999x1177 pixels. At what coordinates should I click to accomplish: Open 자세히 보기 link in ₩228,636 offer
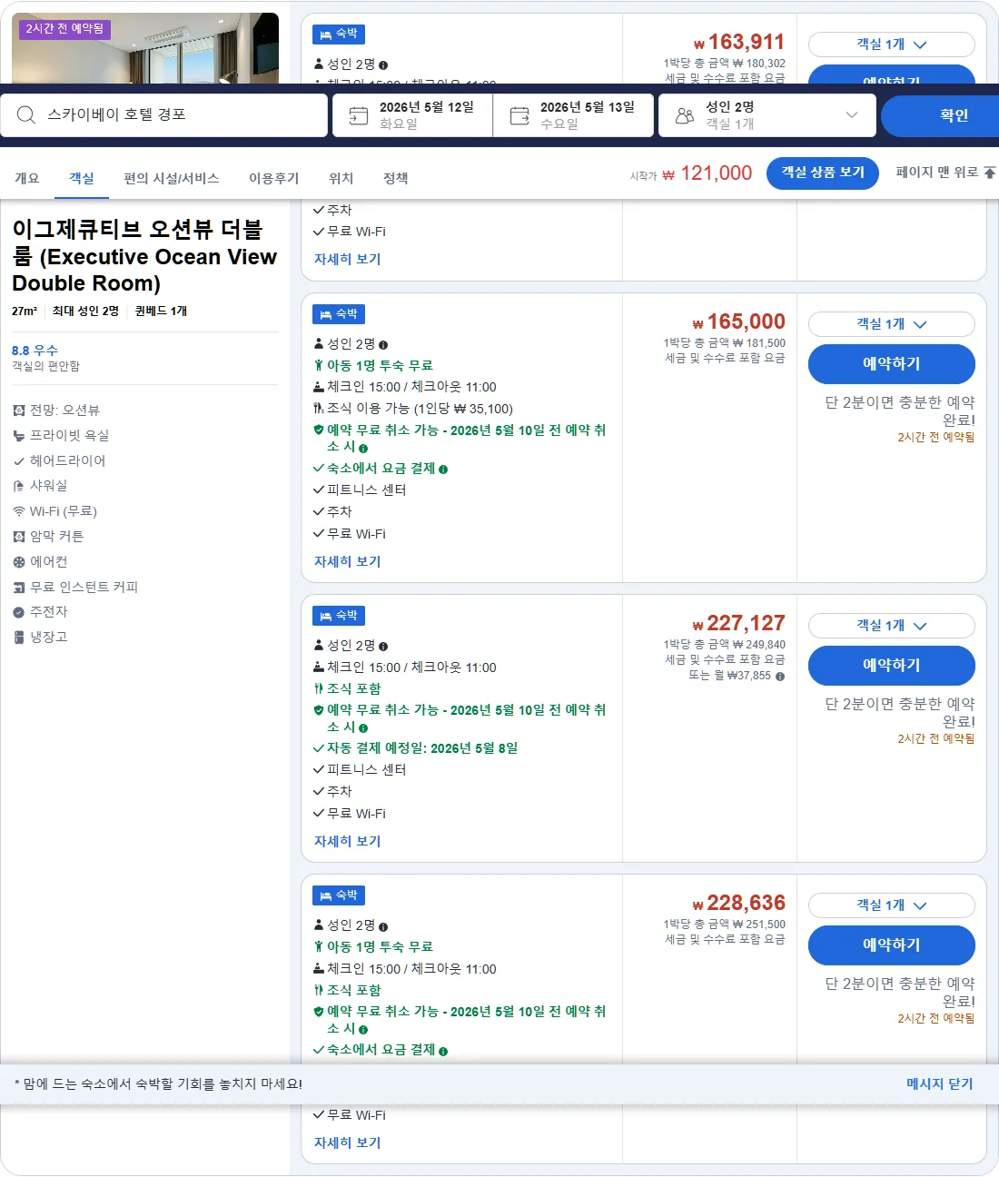(348, 1142)
